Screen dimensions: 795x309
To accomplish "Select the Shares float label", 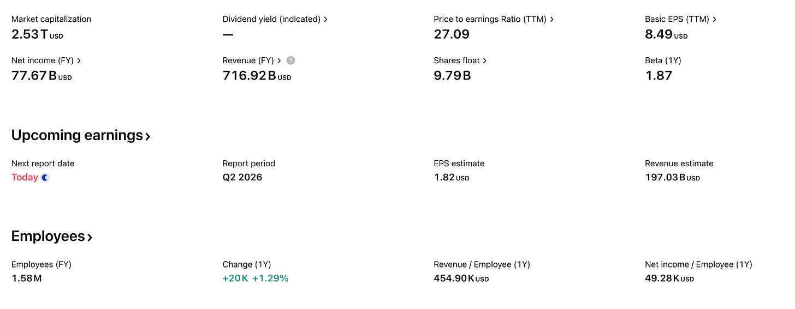I will 456,60.
